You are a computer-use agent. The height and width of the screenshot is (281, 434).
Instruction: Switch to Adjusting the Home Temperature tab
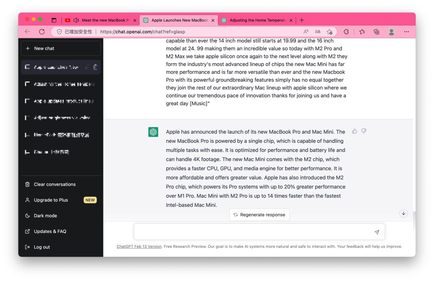click(258, 20)
